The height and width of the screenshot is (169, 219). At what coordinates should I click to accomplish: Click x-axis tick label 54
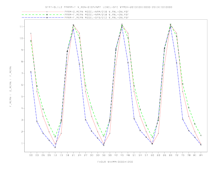[140, 155]
